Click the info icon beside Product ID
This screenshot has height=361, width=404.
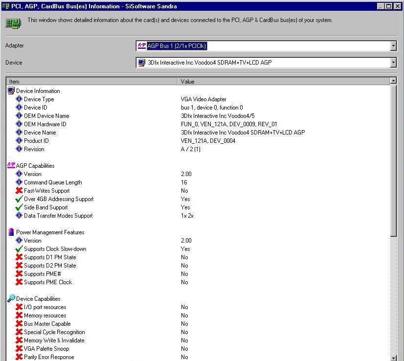(x=19, y=140)
